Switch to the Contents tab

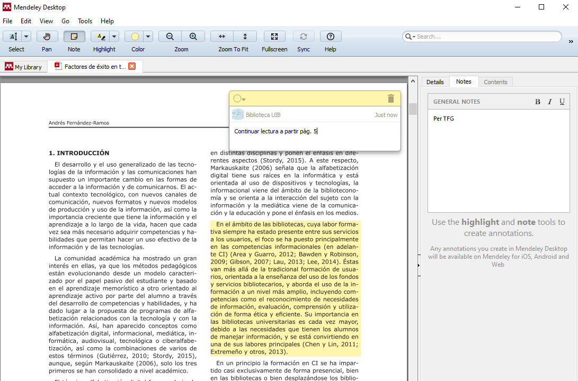click(495, 81)
